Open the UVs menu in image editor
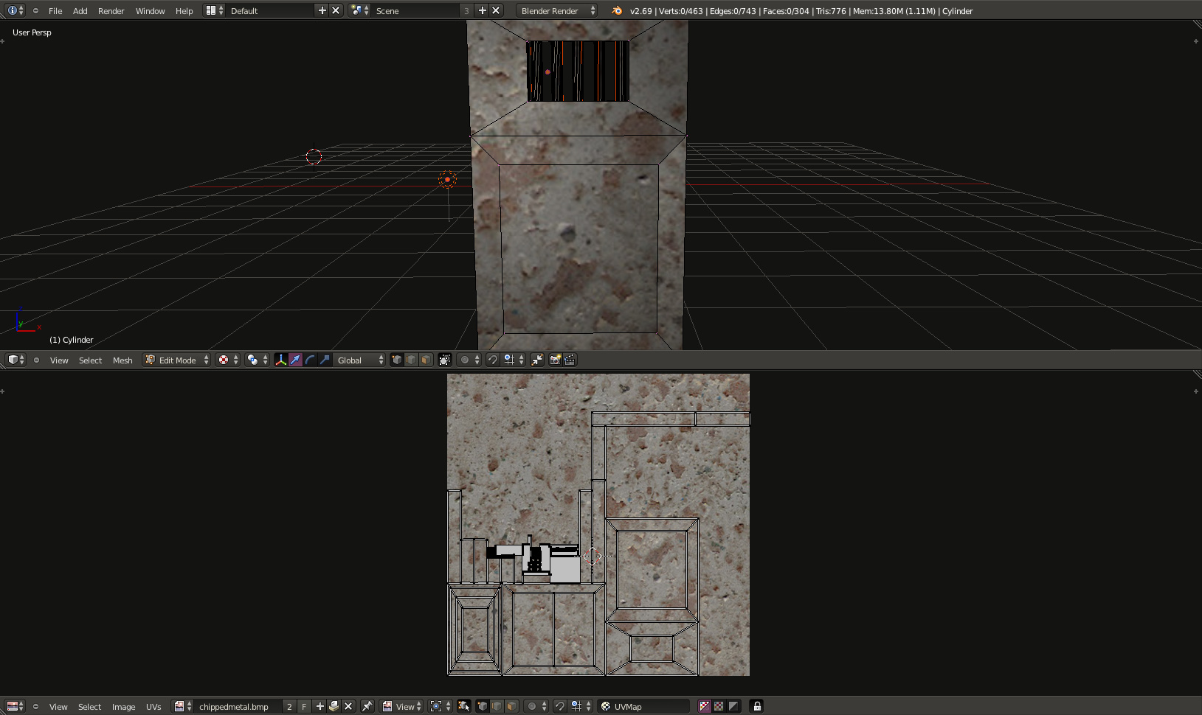 click(x=153, y=707)
